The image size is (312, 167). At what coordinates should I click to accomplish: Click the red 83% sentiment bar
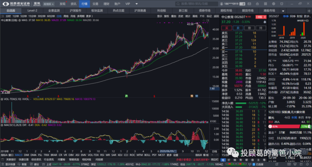[284, 126]
